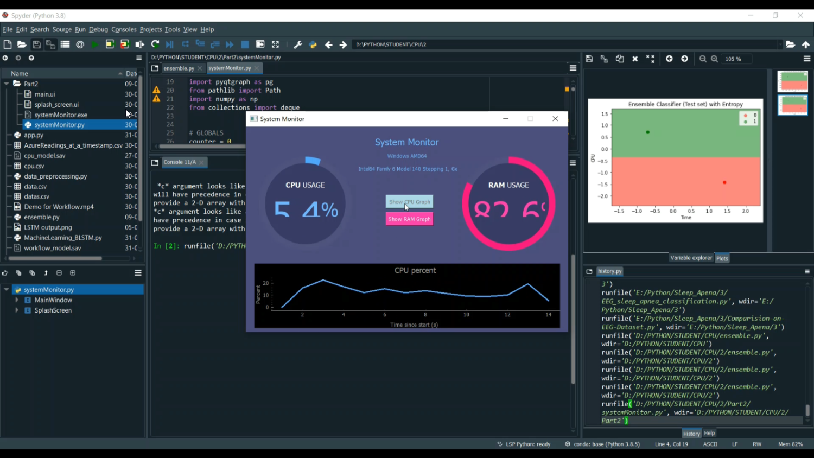Image resolution: width=814 pixels, height=458 pixels.
Task: Click the Show CPU Graph button
Action: pos(409,202)
